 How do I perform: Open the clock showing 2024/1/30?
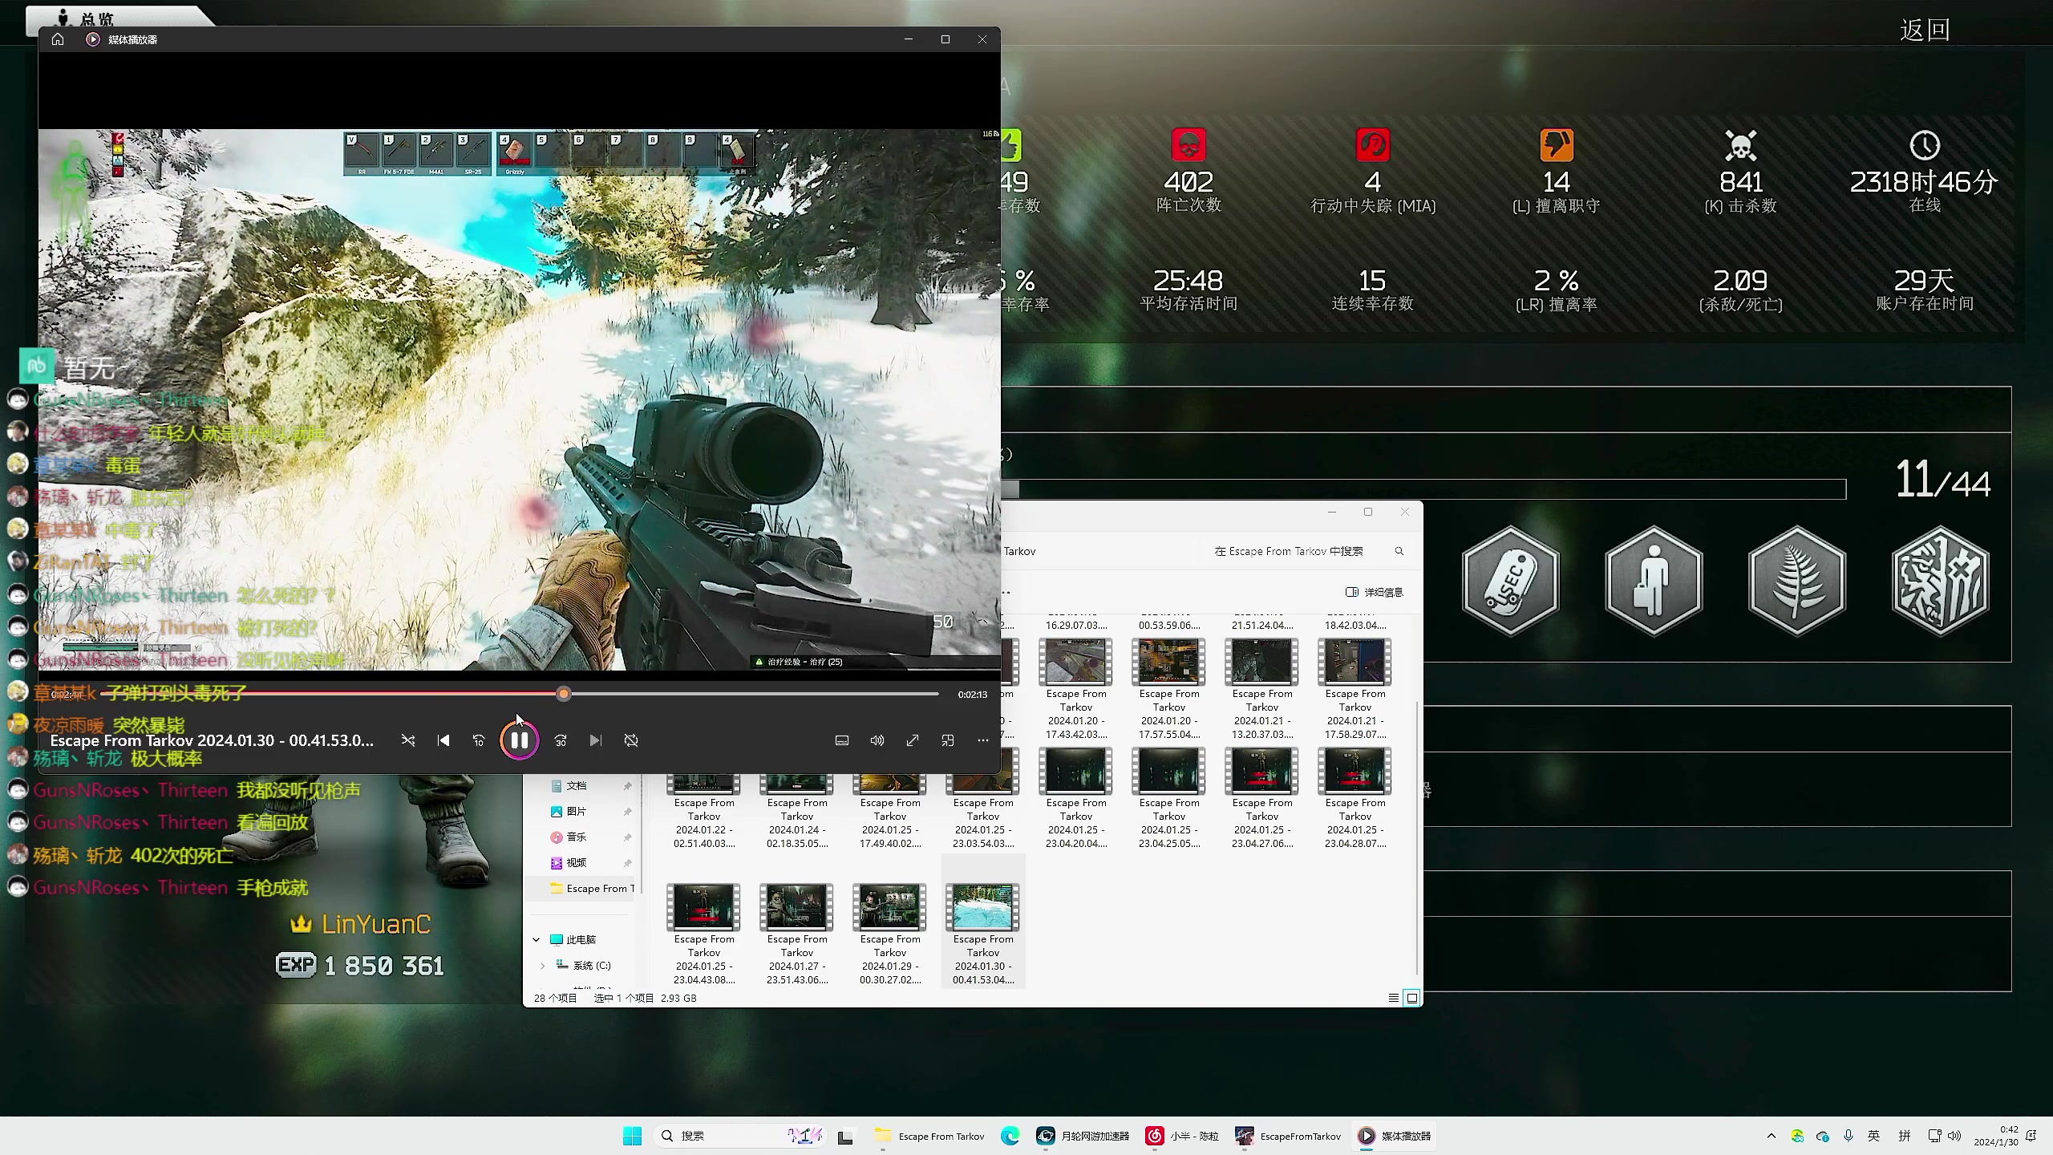pos(1996,1136)
